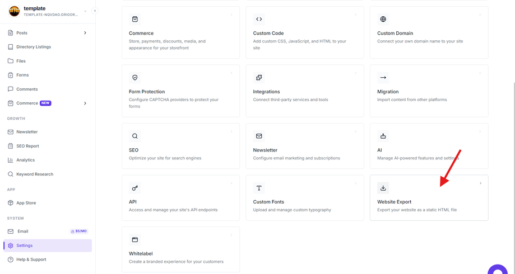
Task: Collapse the sidebar with the arrow button
Action: tap(95, 11)
